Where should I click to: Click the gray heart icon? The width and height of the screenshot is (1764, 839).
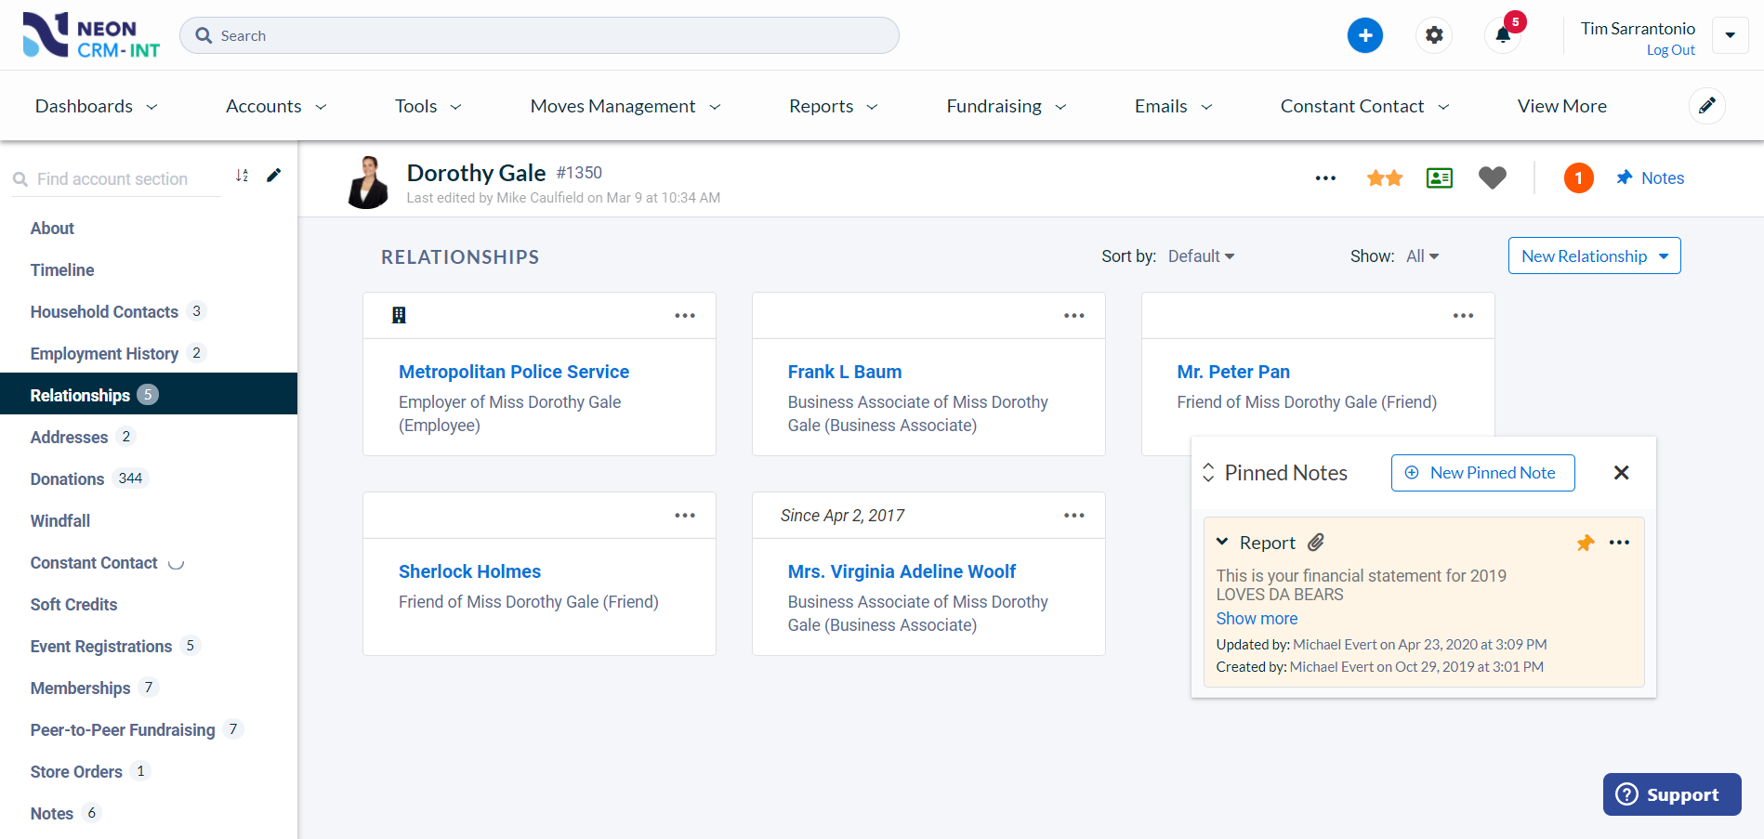coord(1492,177)
